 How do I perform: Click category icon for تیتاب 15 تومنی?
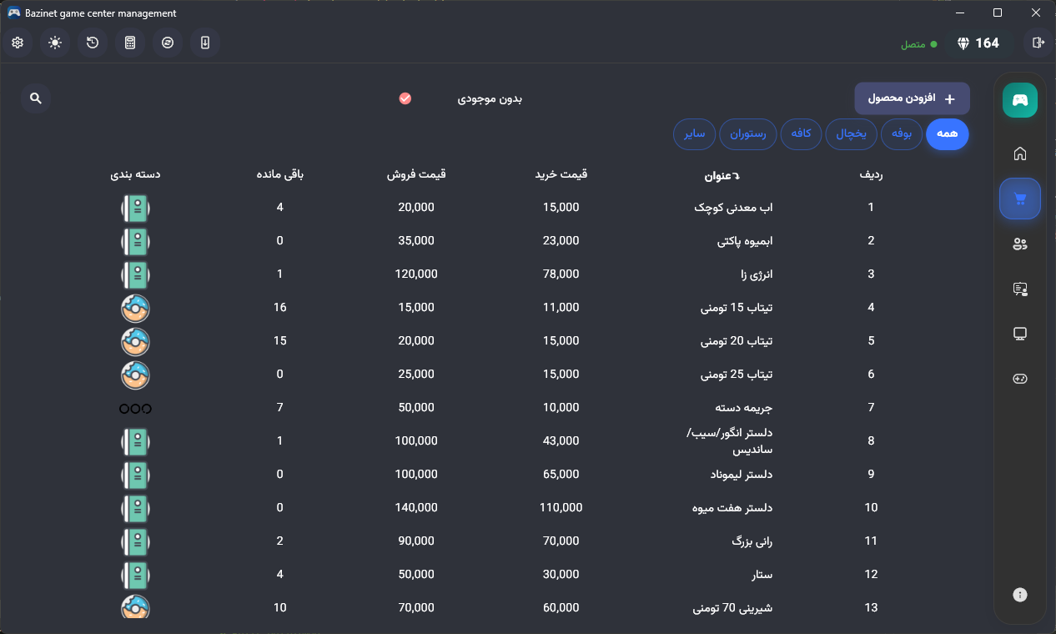(135, 308)
